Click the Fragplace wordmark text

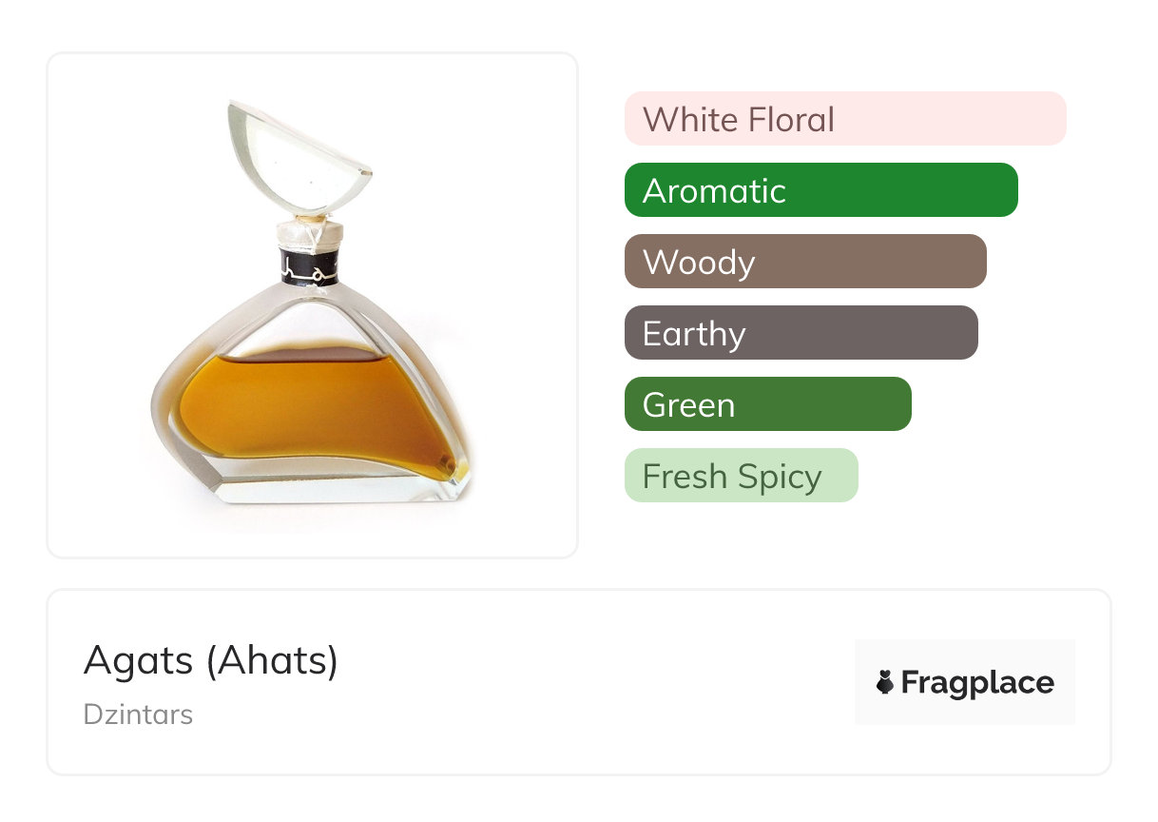[976, 682]
